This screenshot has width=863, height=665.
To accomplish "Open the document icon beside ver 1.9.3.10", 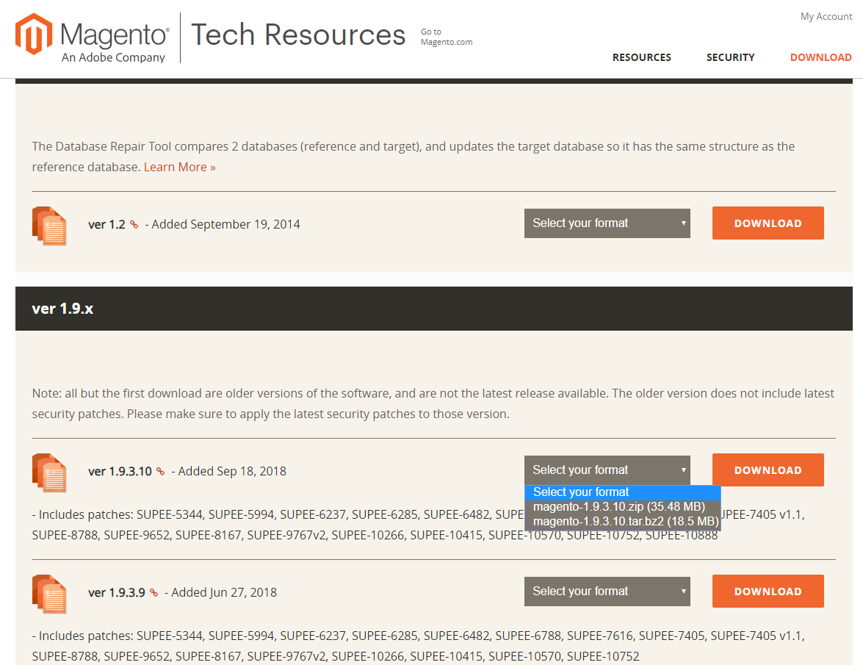I will point(49,473).
